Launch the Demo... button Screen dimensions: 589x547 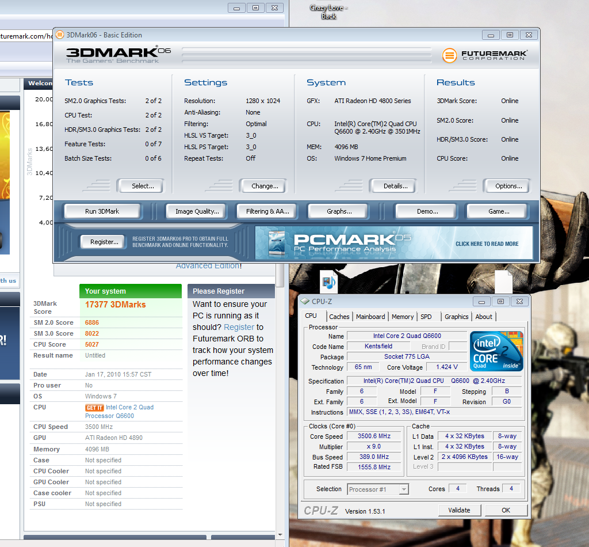tap(427, 211)
